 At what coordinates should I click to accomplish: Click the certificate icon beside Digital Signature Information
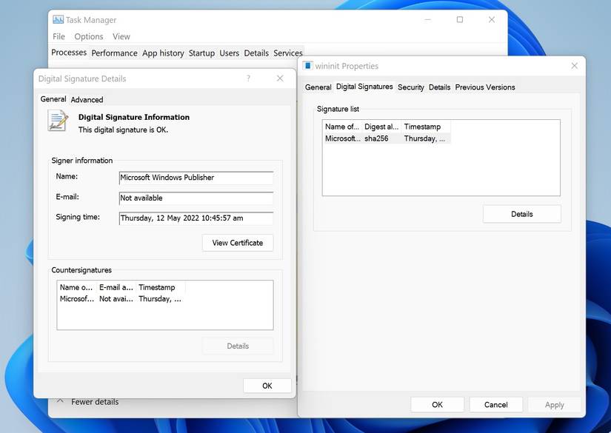(x=58, y=122)
